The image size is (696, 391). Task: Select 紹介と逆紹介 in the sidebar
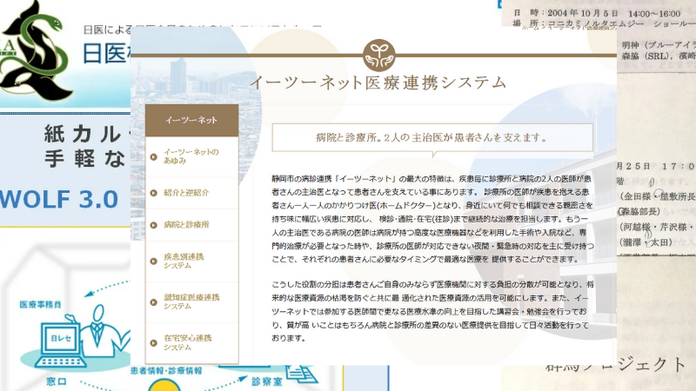coord(186,191)
